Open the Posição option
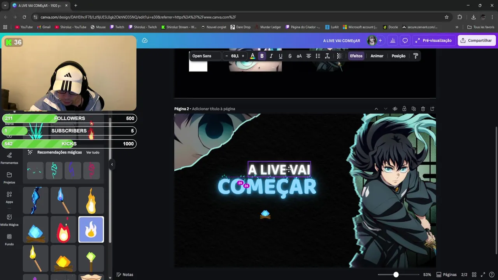The image size is (498, 280). pos(398,56)
